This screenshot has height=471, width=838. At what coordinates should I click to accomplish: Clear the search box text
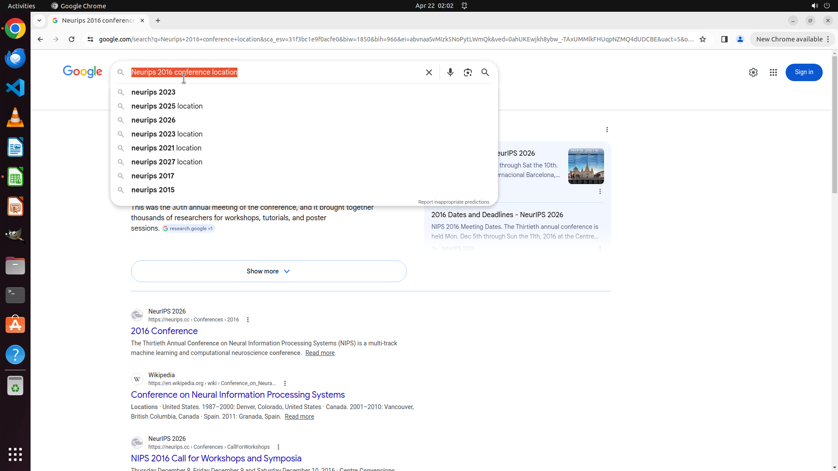429,72
